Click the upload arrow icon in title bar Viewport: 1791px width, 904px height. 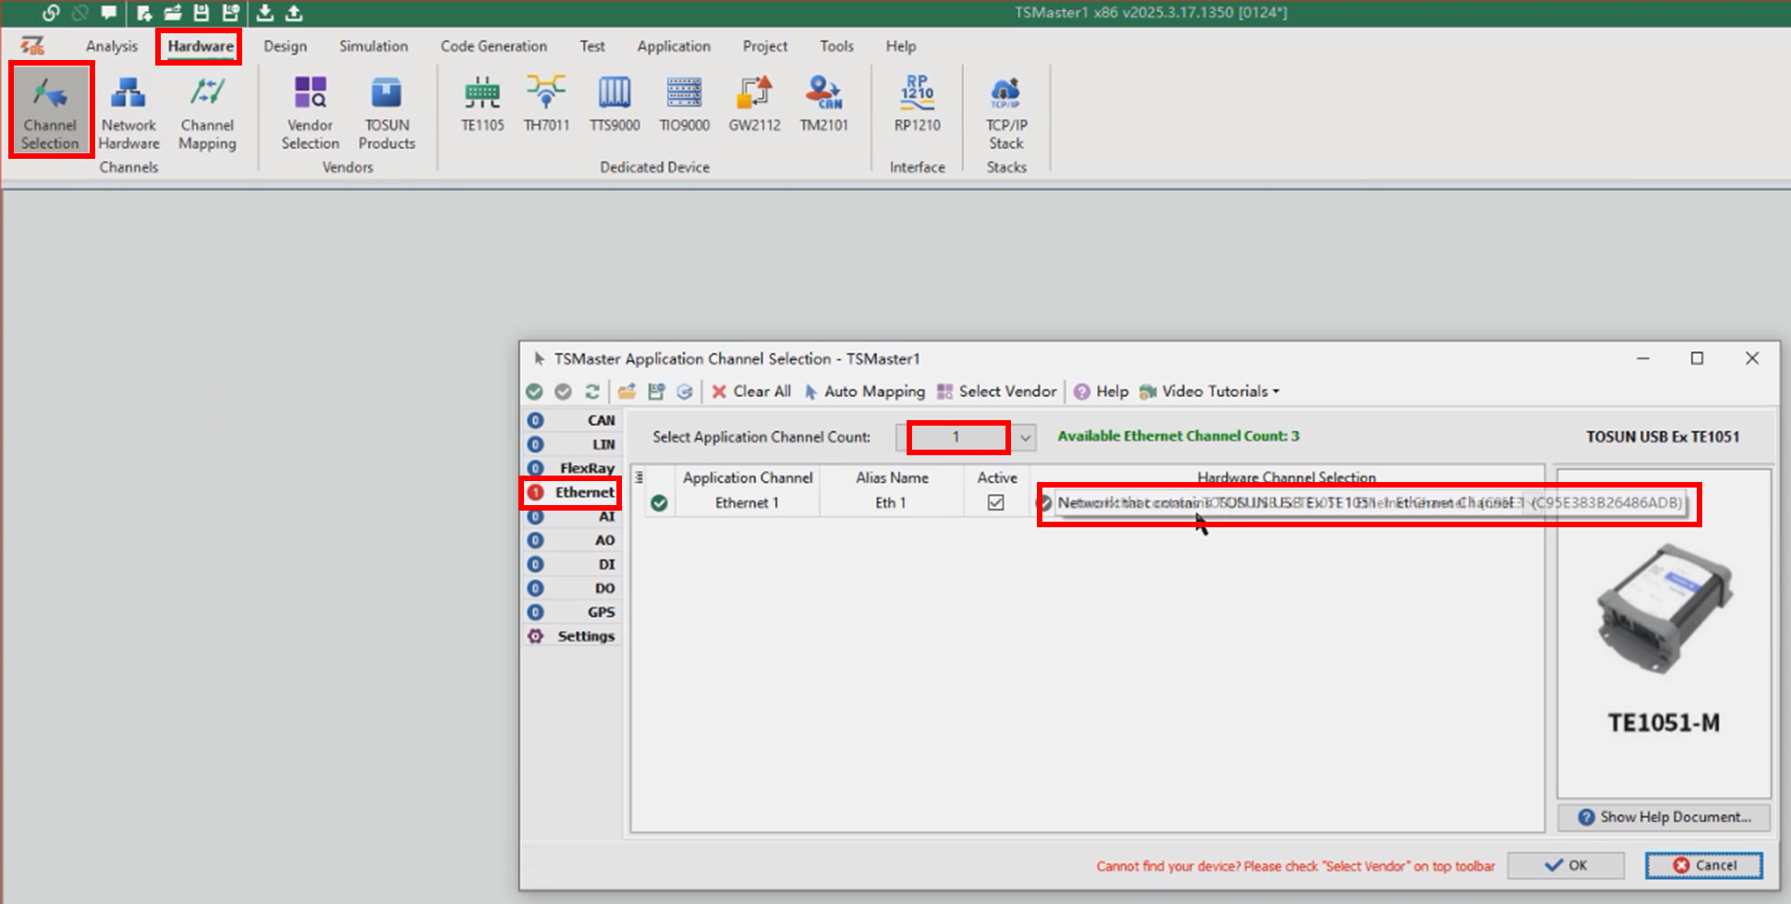pos(294,13)
